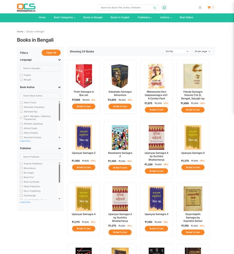Open the shopping cart icon
This screenshot has width=234, height=254.
coord(209,7)
